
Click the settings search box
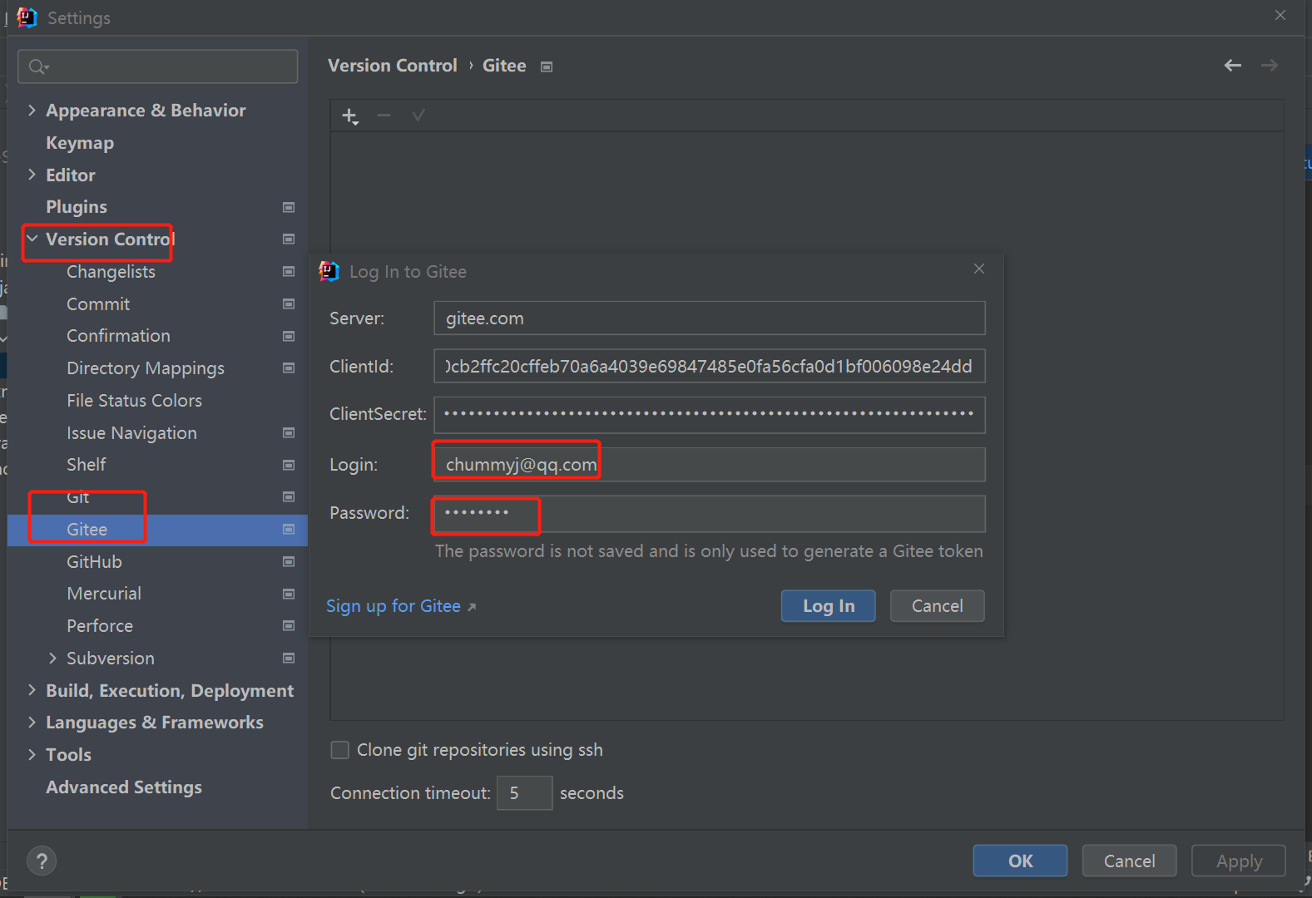[x=157, y=67]
